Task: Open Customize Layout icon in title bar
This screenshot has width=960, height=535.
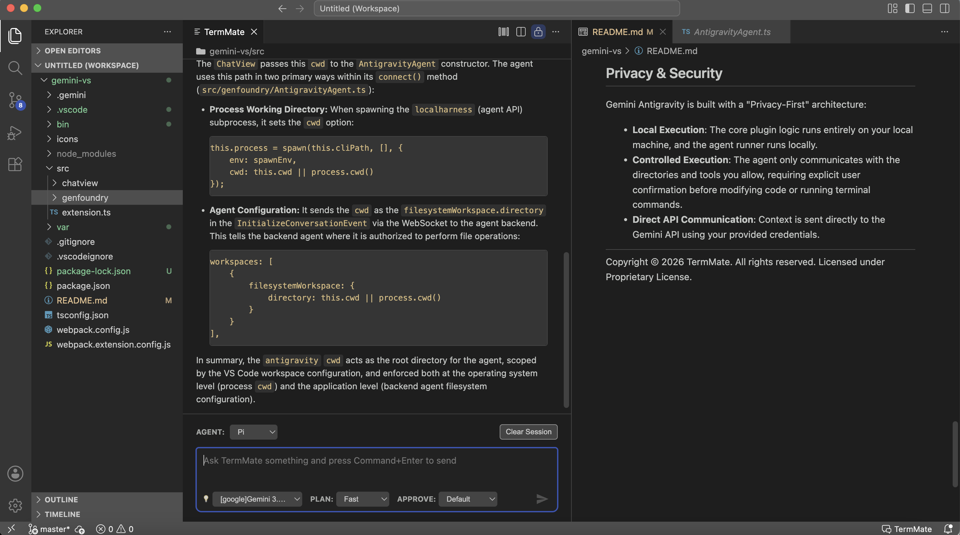Action: point(892,8)
